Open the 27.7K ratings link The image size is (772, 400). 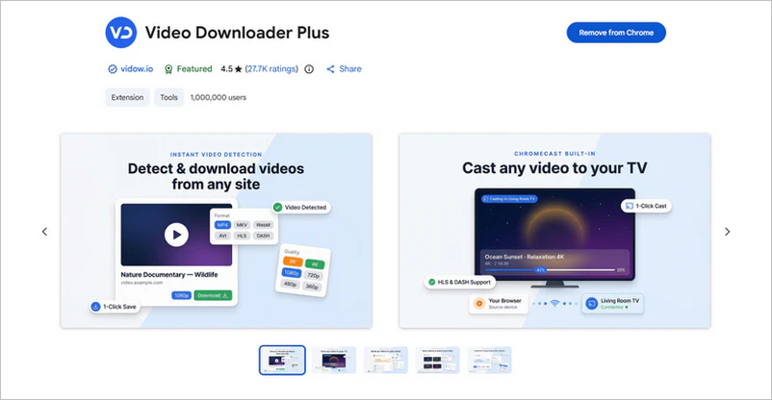point(271,69)
